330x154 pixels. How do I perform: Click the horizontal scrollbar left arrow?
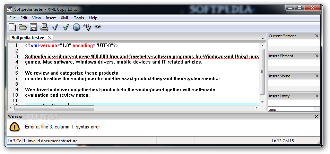coord(11,108)
